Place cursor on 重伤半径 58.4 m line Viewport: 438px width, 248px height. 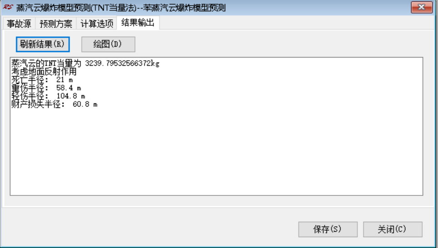[x=46, y=88]
